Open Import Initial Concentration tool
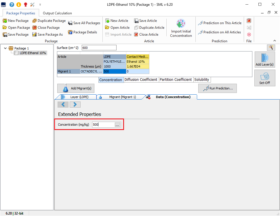 [181, 28]
